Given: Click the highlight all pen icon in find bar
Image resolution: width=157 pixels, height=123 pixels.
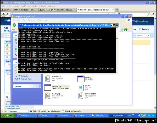Looking at the screenshot, I should click(49, 111).
